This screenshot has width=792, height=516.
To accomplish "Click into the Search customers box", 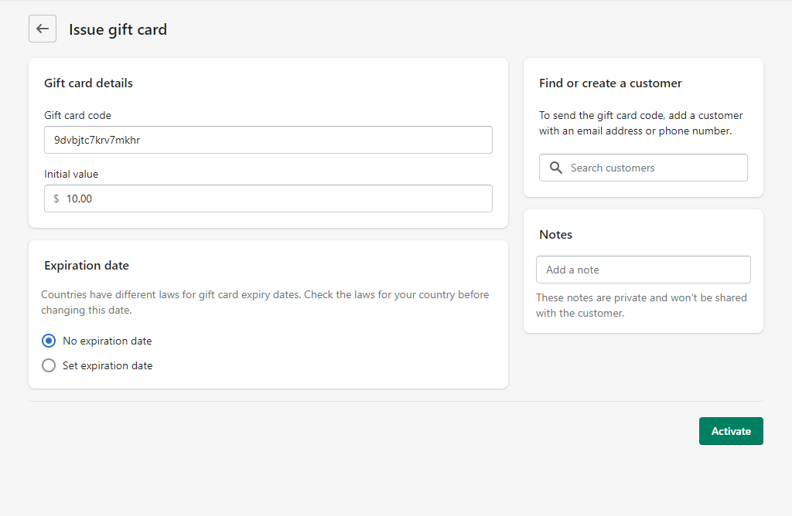I will 654,168.
